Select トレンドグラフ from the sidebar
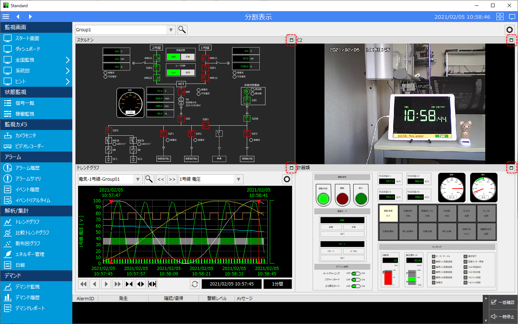This screenshot has width=518, height=324. tap(27, 222)
